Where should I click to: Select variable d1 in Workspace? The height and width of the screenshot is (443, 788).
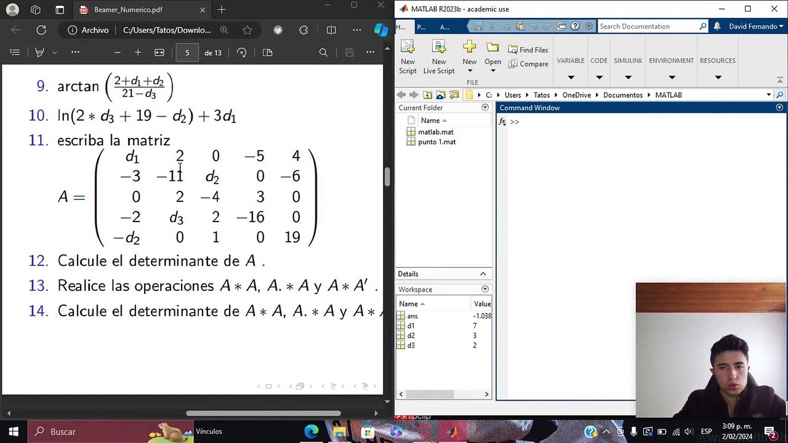pyautogui.click(x=411, y=325)
